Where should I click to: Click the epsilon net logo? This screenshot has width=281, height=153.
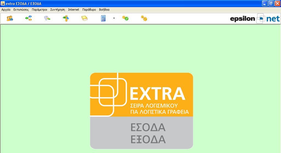(255, 19)
